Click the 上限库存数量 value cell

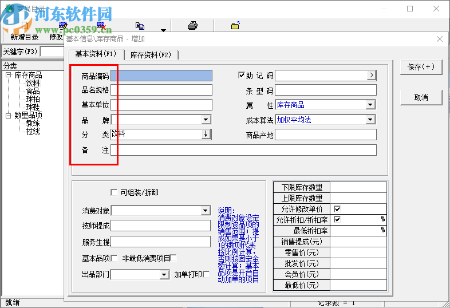(x=358, y=198)
